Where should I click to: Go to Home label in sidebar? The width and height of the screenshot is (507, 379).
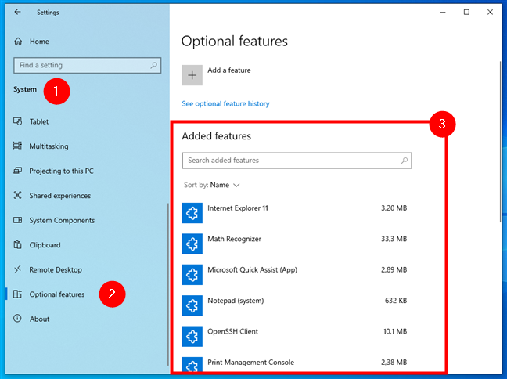point(39,42)
